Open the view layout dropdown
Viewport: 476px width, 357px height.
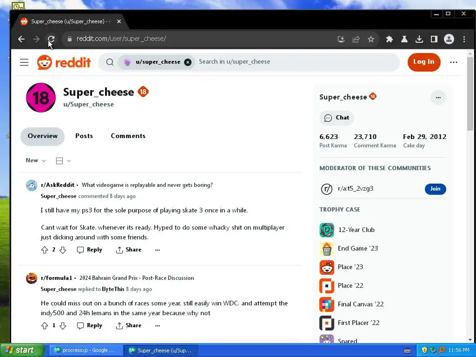coord(63,161)
